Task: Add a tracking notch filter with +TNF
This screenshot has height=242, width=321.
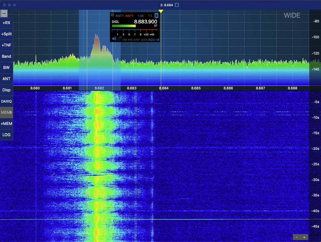Action: pyautogui.click(x=6, y=45)
